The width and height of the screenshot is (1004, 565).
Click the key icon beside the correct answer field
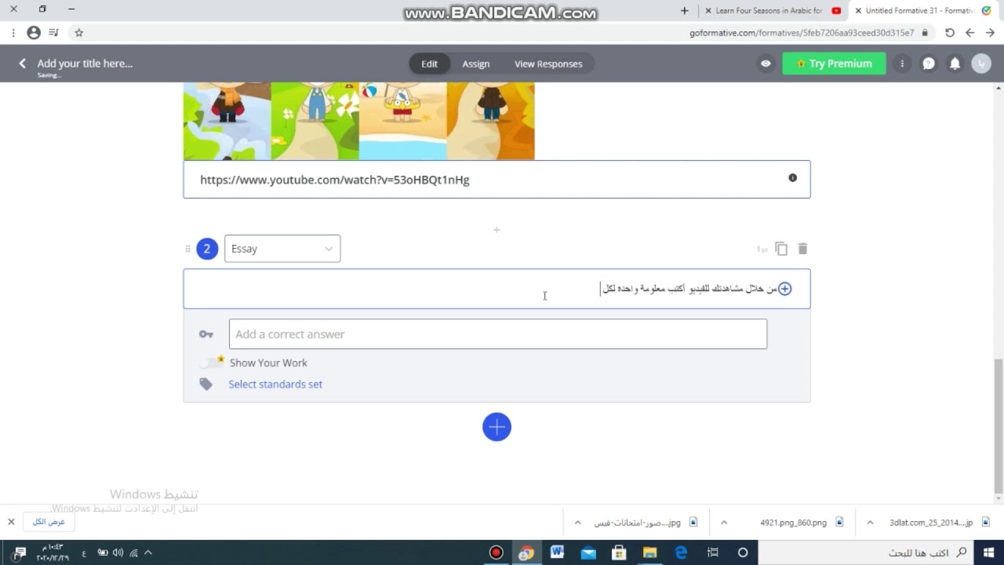(206, 334)
